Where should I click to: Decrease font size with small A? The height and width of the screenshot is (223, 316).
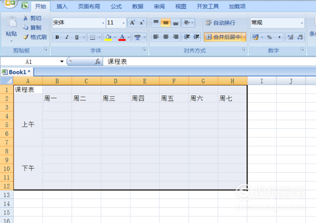142,22
